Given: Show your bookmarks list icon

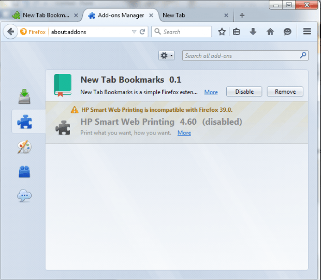Looking at the screenshot, I should 236,32.
